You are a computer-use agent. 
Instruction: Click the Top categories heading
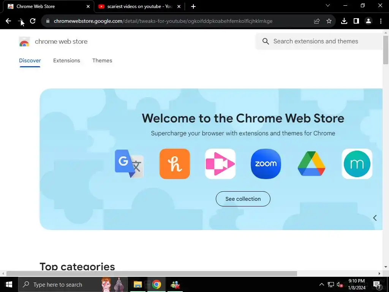(77, 267)
